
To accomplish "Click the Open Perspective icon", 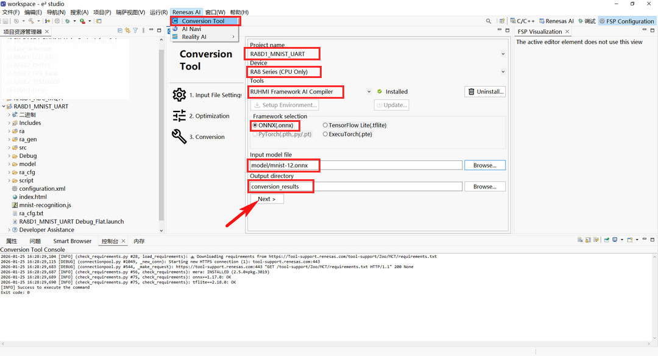I will click(502, 21).
